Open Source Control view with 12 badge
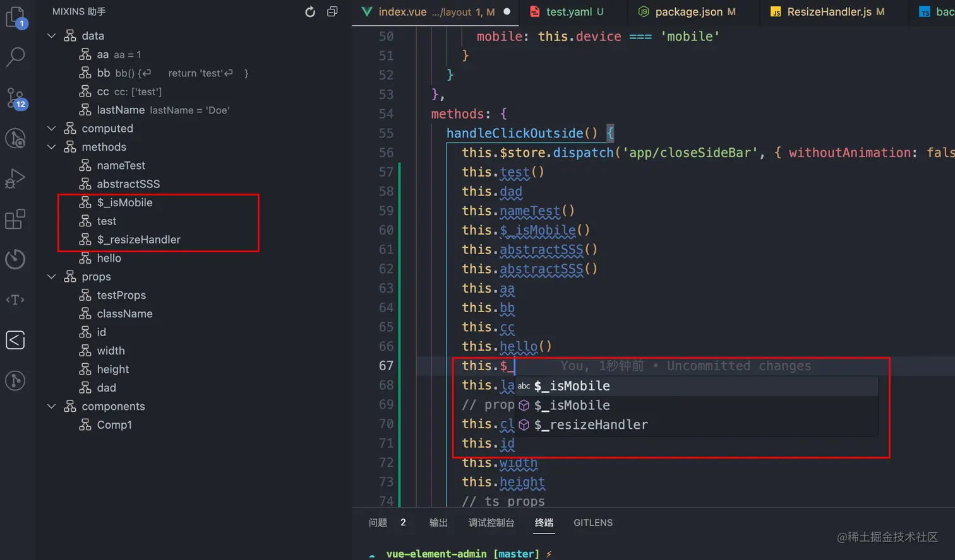Screen dimensions: 955x560 coord(15,98)
